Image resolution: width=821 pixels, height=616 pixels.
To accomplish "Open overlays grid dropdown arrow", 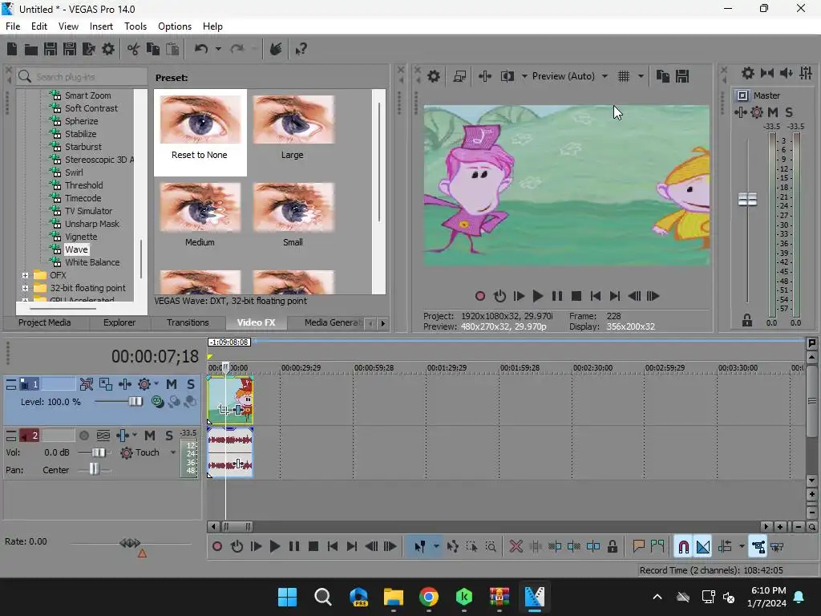I will pyautogui.click(x=641, y=76).
